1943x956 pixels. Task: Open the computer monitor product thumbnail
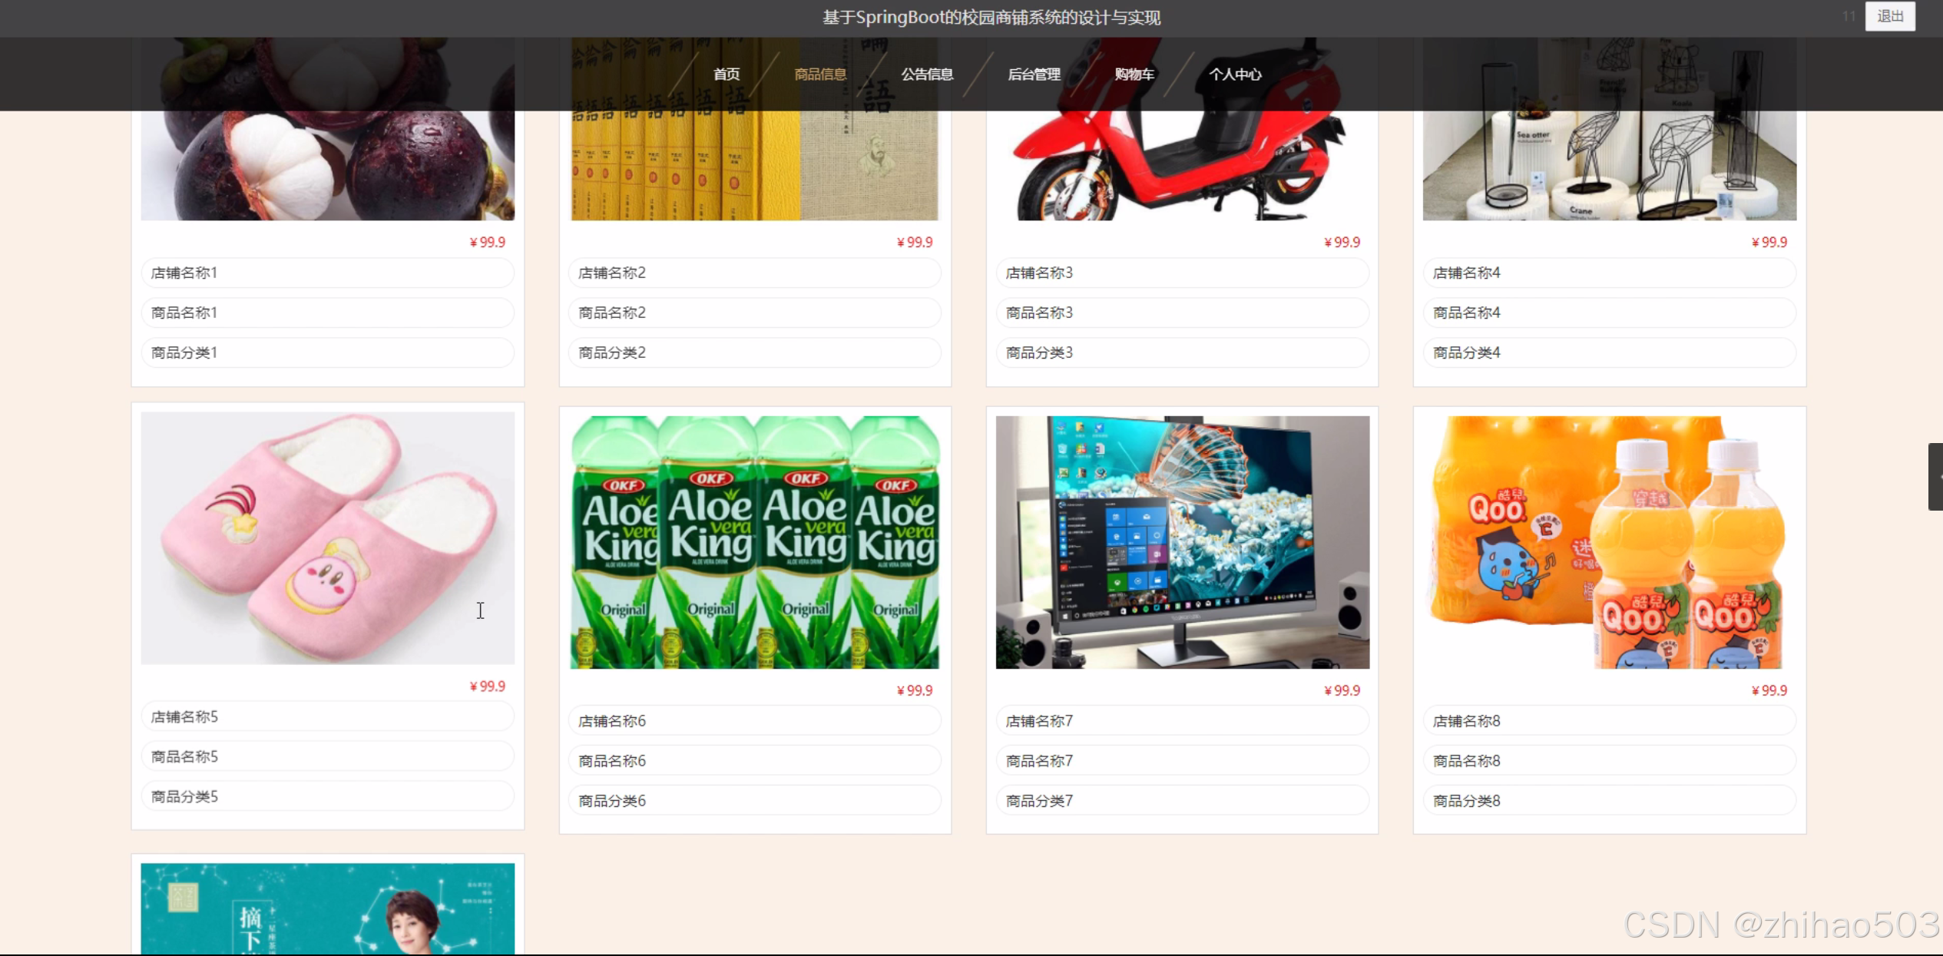click(1181, 541)
